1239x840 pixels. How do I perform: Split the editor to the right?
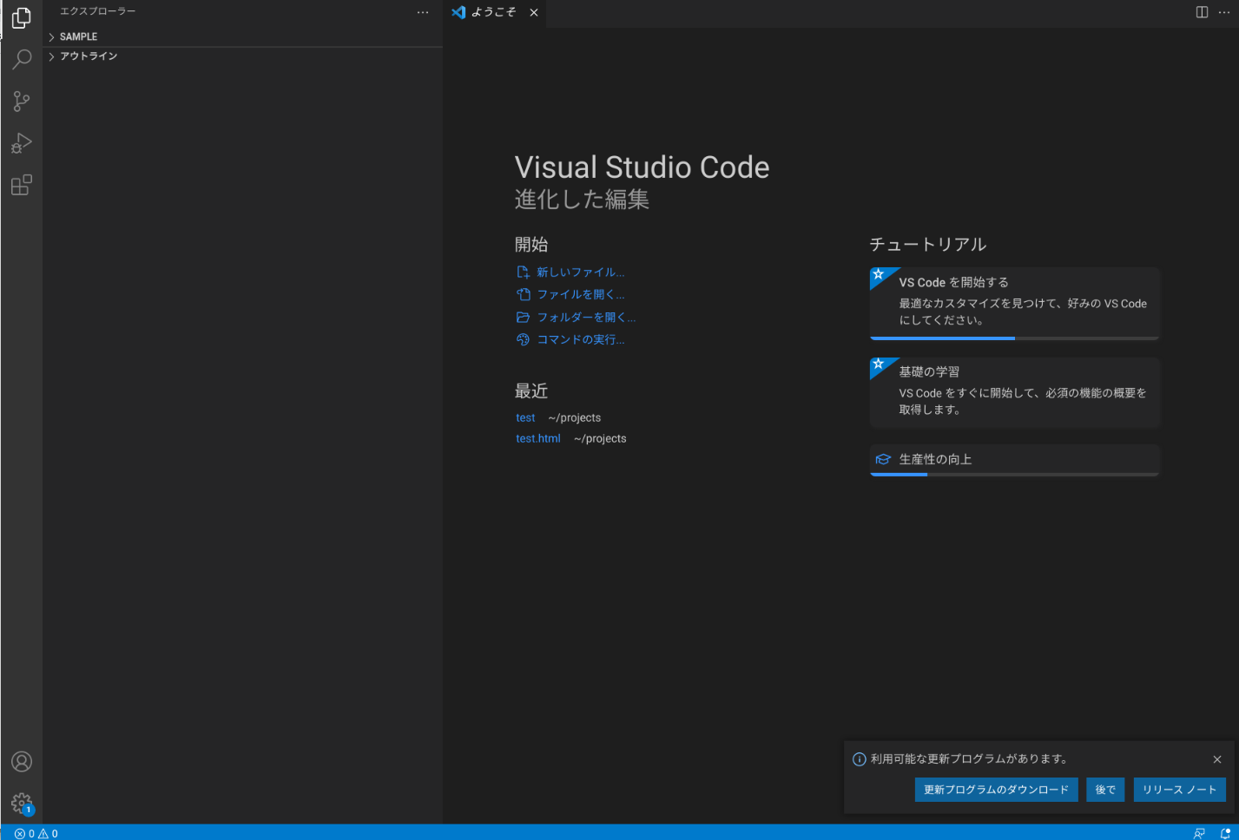[x=1202, y=12]
